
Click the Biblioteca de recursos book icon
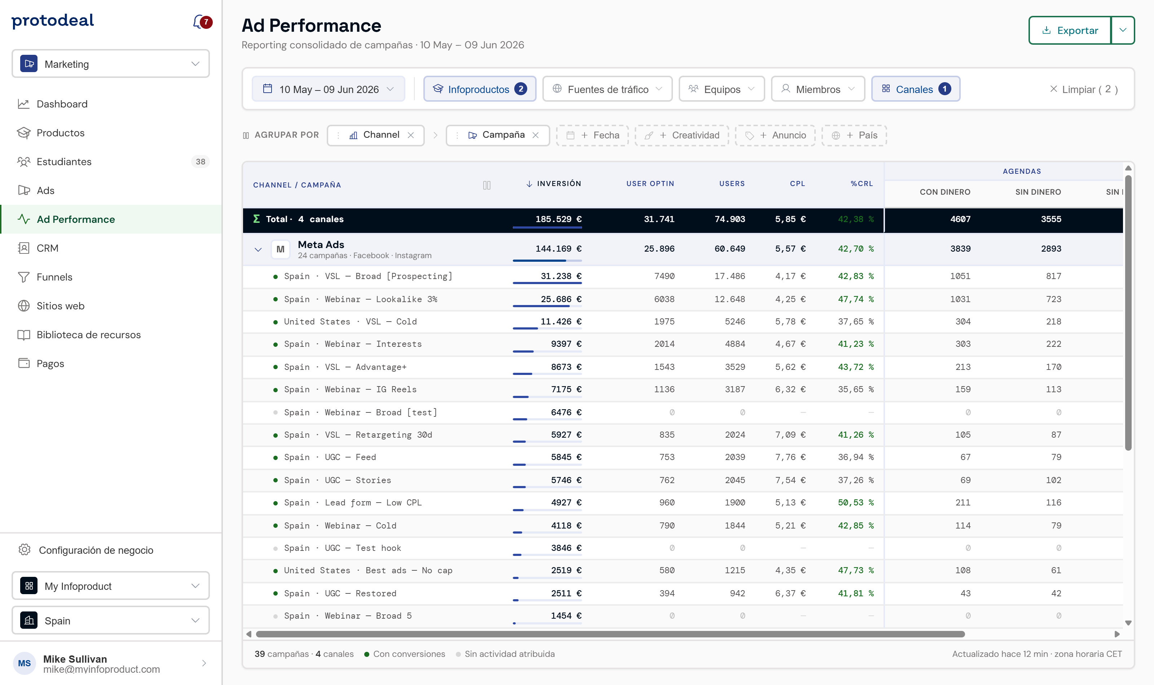tap(23, 335)
